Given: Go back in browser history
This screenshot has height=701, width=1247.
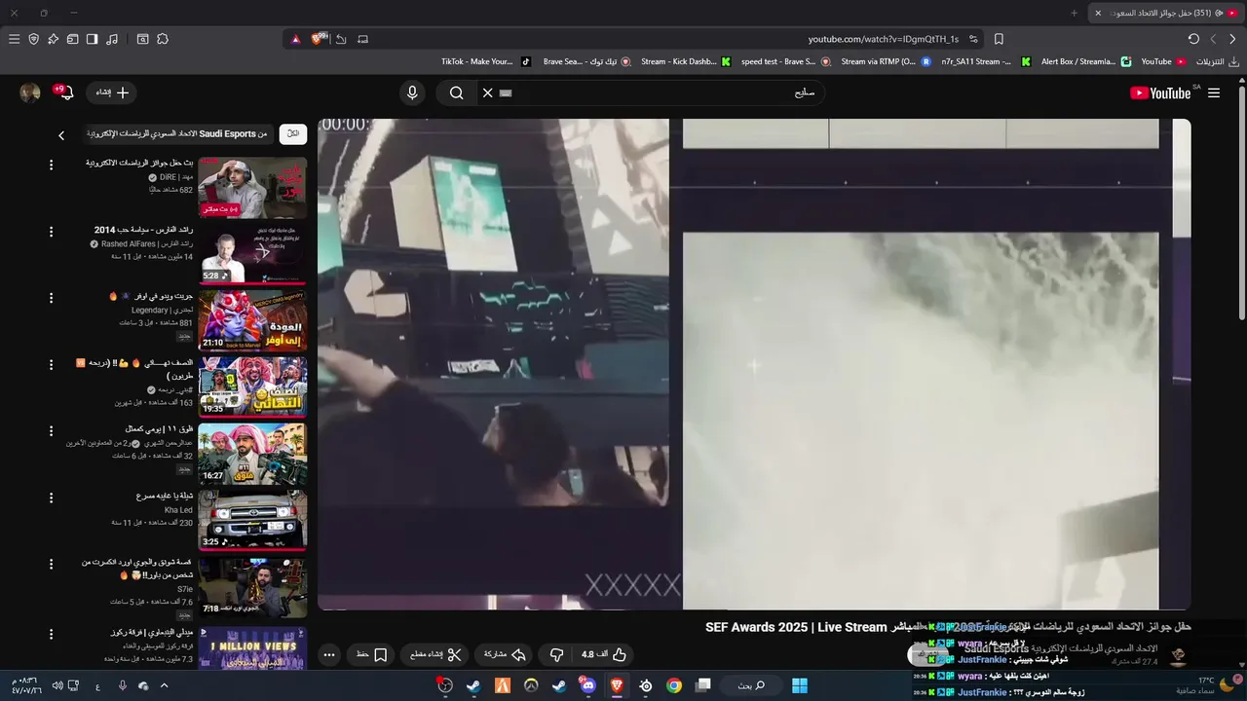Looking at the screenshot, I should click(1232, 39).
